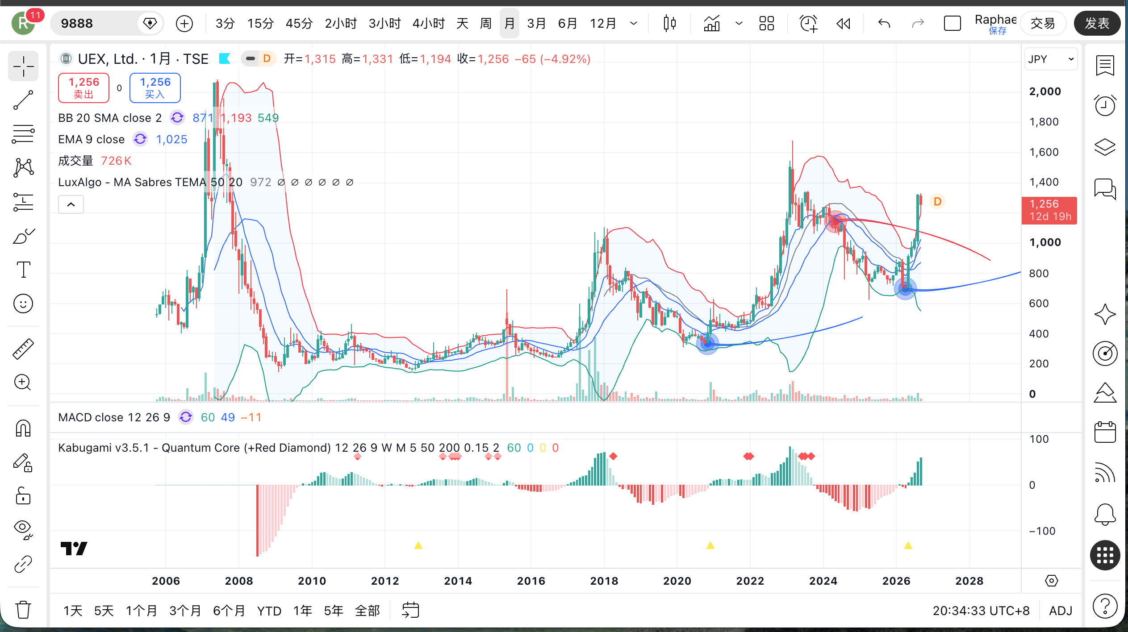The height and width of the screenshot is (632, 1128).
Task: Activate the zoom in tool
Action: pos(23,383)
